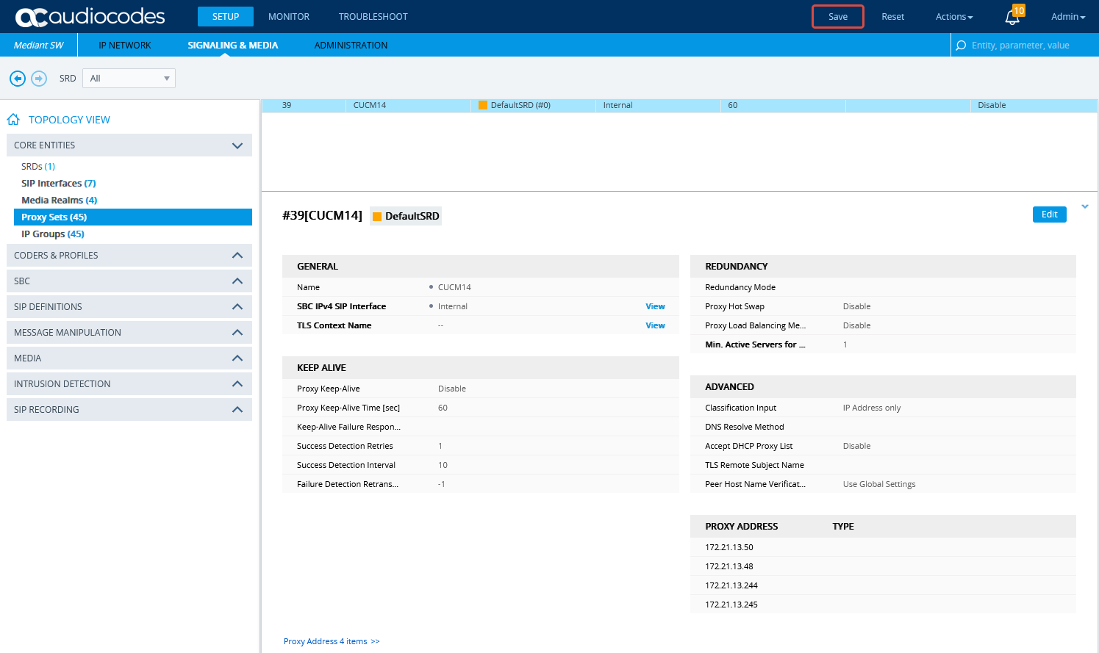Screen dimensions: 1099x653
Task: Open the IP Network menu
Action: 125,46
